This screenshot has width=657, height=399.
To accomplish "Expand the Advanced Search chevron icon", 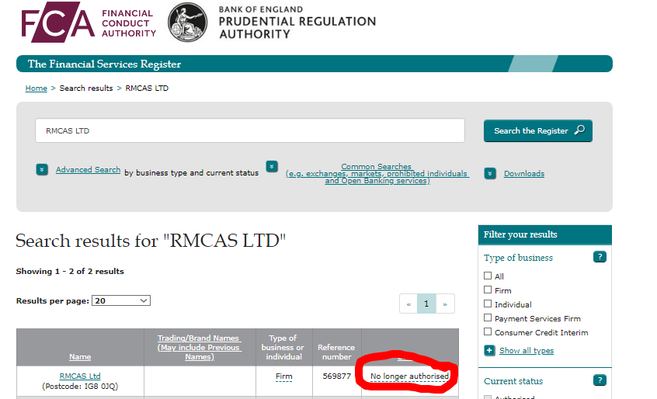I will pyautogui.click(x=42, y=169).
